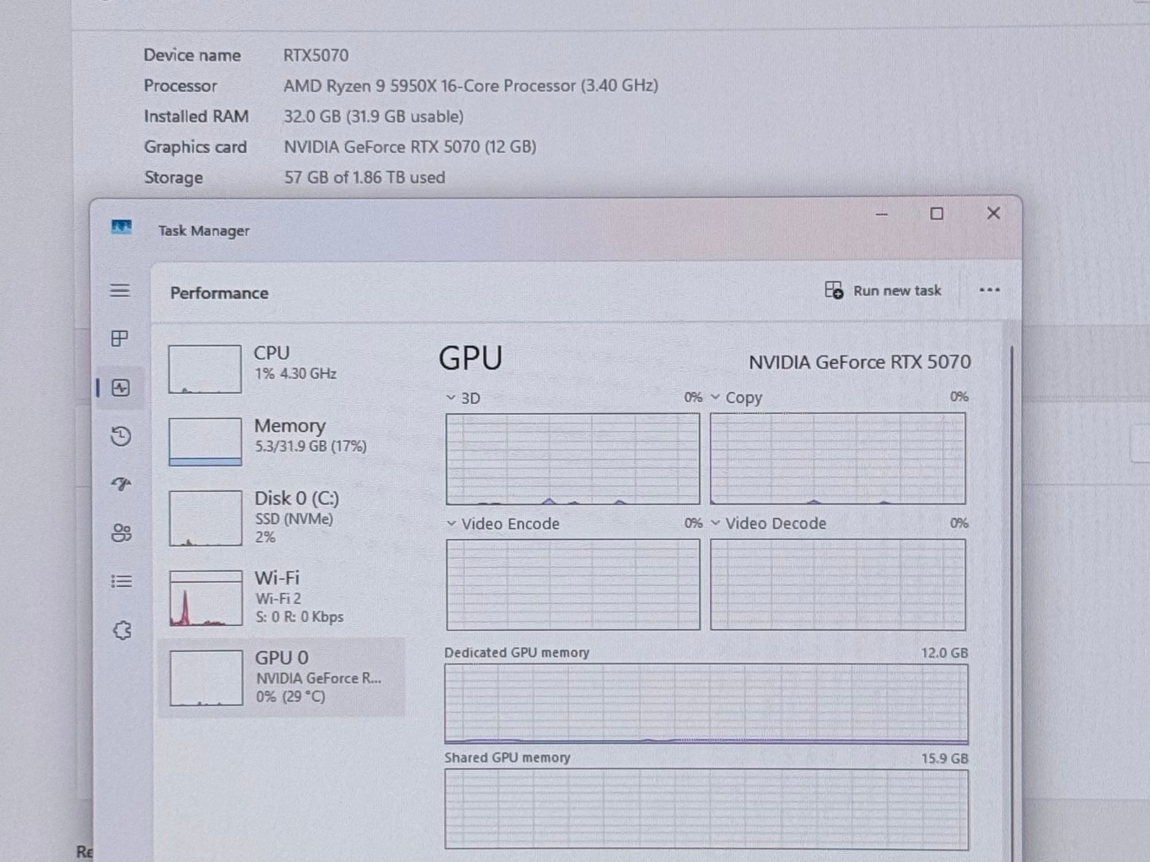Select GPU 0 performance entry

[x=281, y=677]
